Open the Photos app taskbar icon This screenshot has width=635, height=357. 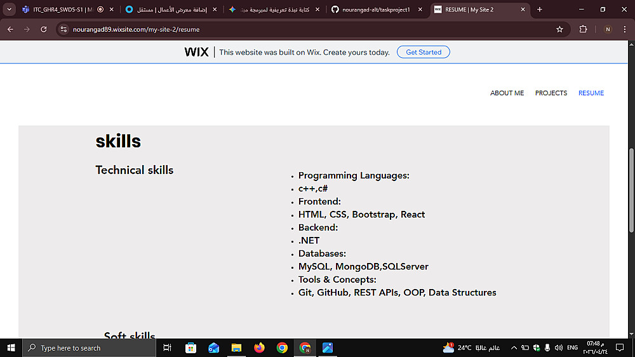328,347
